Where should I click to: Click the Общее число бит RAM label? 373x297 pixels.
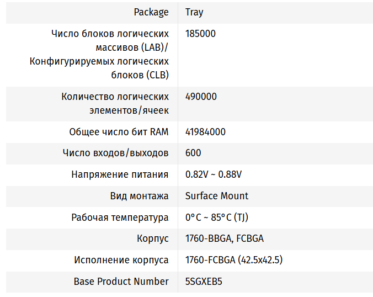[x=119, y=132]
